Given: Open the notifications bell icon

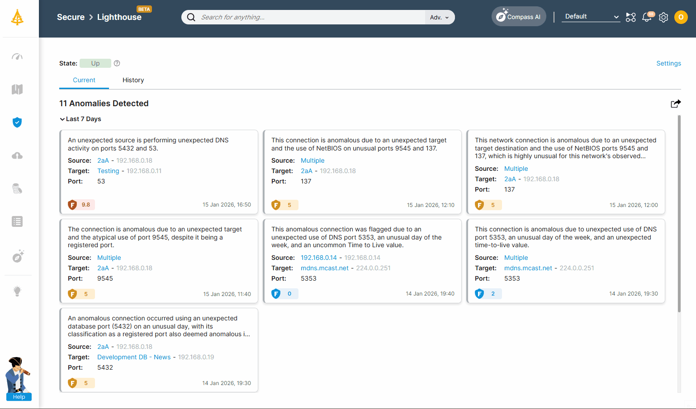Looking at the screenshot, I should 647,17.
